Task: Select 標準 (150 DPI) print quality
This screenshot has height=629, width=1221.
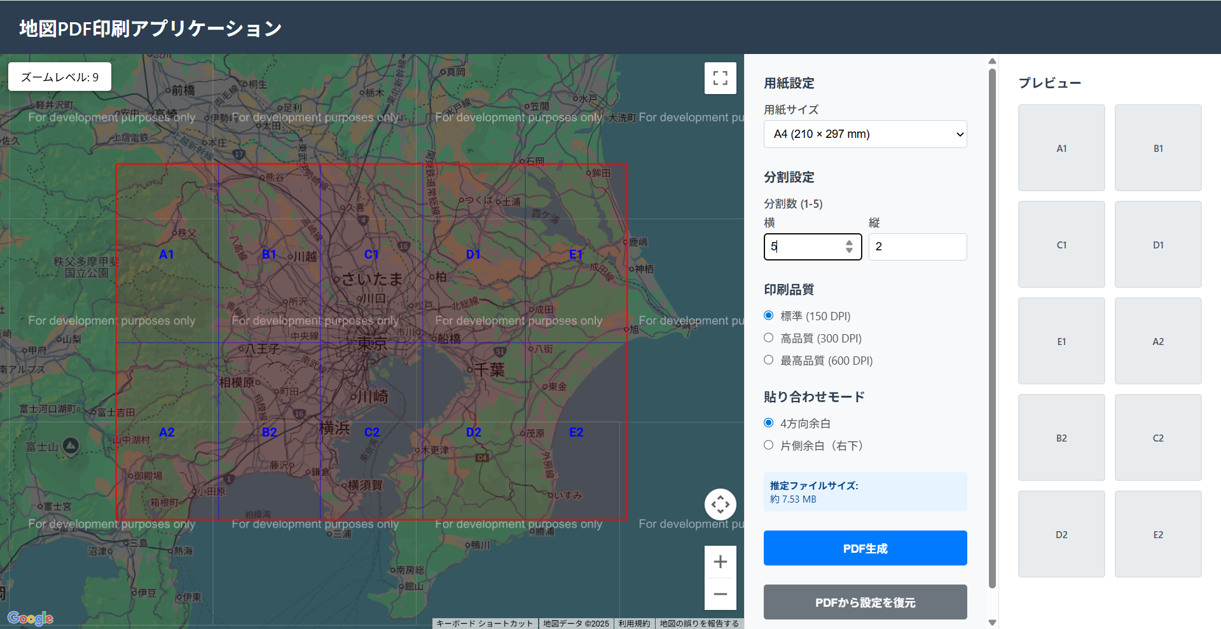Action: click(x=769, y=316)
